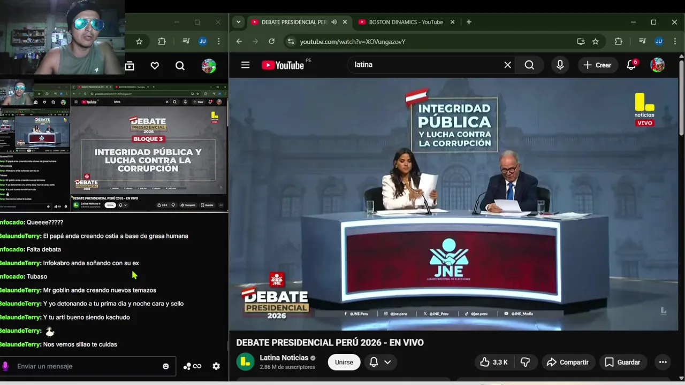685x385 pixels.
Task: Close the BOSTON DINAMICS tab
Action: 452,22
